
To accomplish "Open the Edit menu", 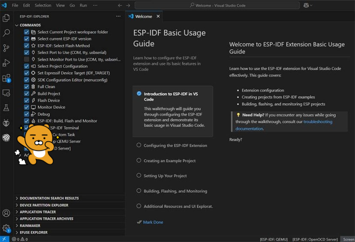I will [27, 5].
